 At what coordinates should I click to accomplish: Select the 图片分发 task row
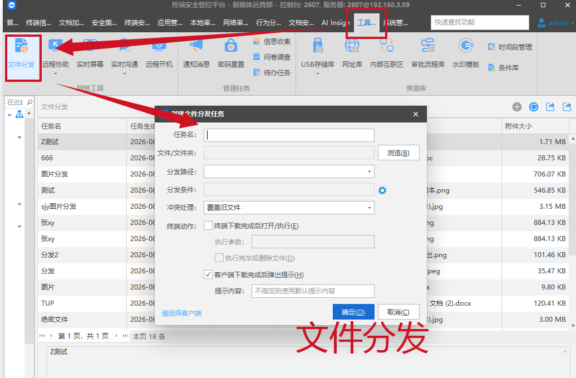coord(55,174)
